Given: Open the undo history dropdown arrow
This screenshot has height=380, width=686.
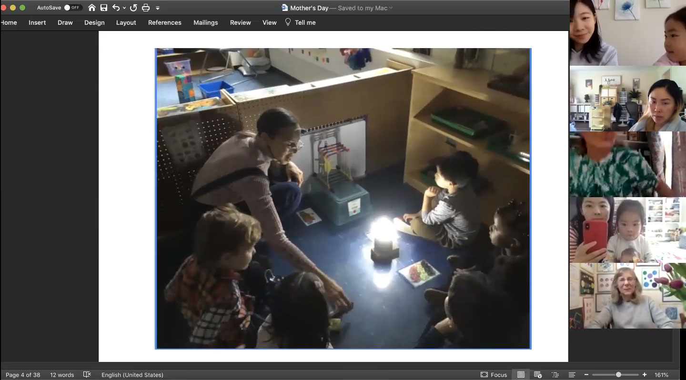Looking at the screenshot, I should click(x=124, y=8).
